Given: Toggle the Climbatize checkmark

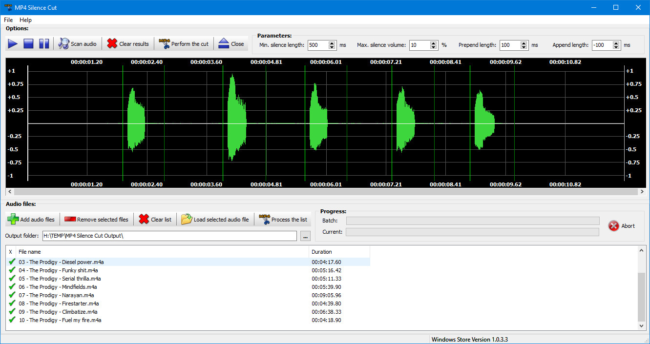Looking at the screenshot, I should pyautogui.click(x=12, y=312).
